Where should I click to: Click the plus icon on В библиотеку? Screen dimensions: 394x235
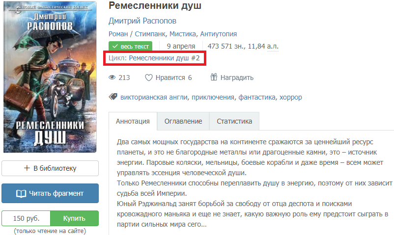(27, 168)
